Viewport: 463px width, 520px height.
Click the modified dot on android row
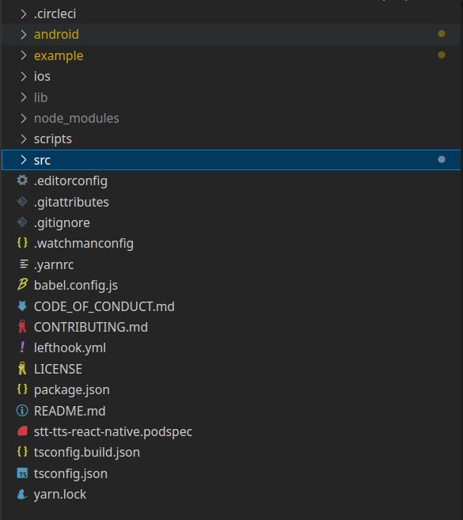pyautogui.click(x=442, y=33)
